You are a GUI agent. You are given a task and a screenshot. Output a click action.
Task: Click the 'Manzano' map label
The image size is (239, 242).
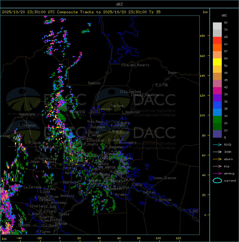24,225
